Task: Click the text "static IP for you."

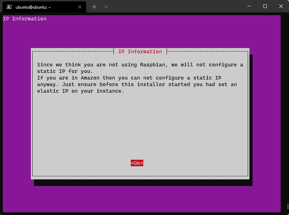Action: click(x=65, y=71)
